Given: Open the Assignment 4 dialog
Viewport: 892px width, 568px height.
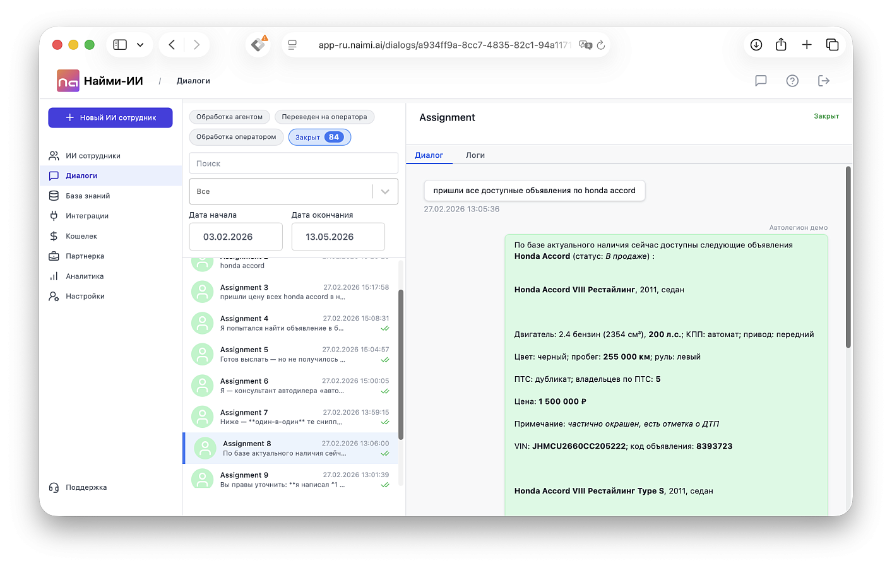Looking at the screenshot, I should point(290,323).
